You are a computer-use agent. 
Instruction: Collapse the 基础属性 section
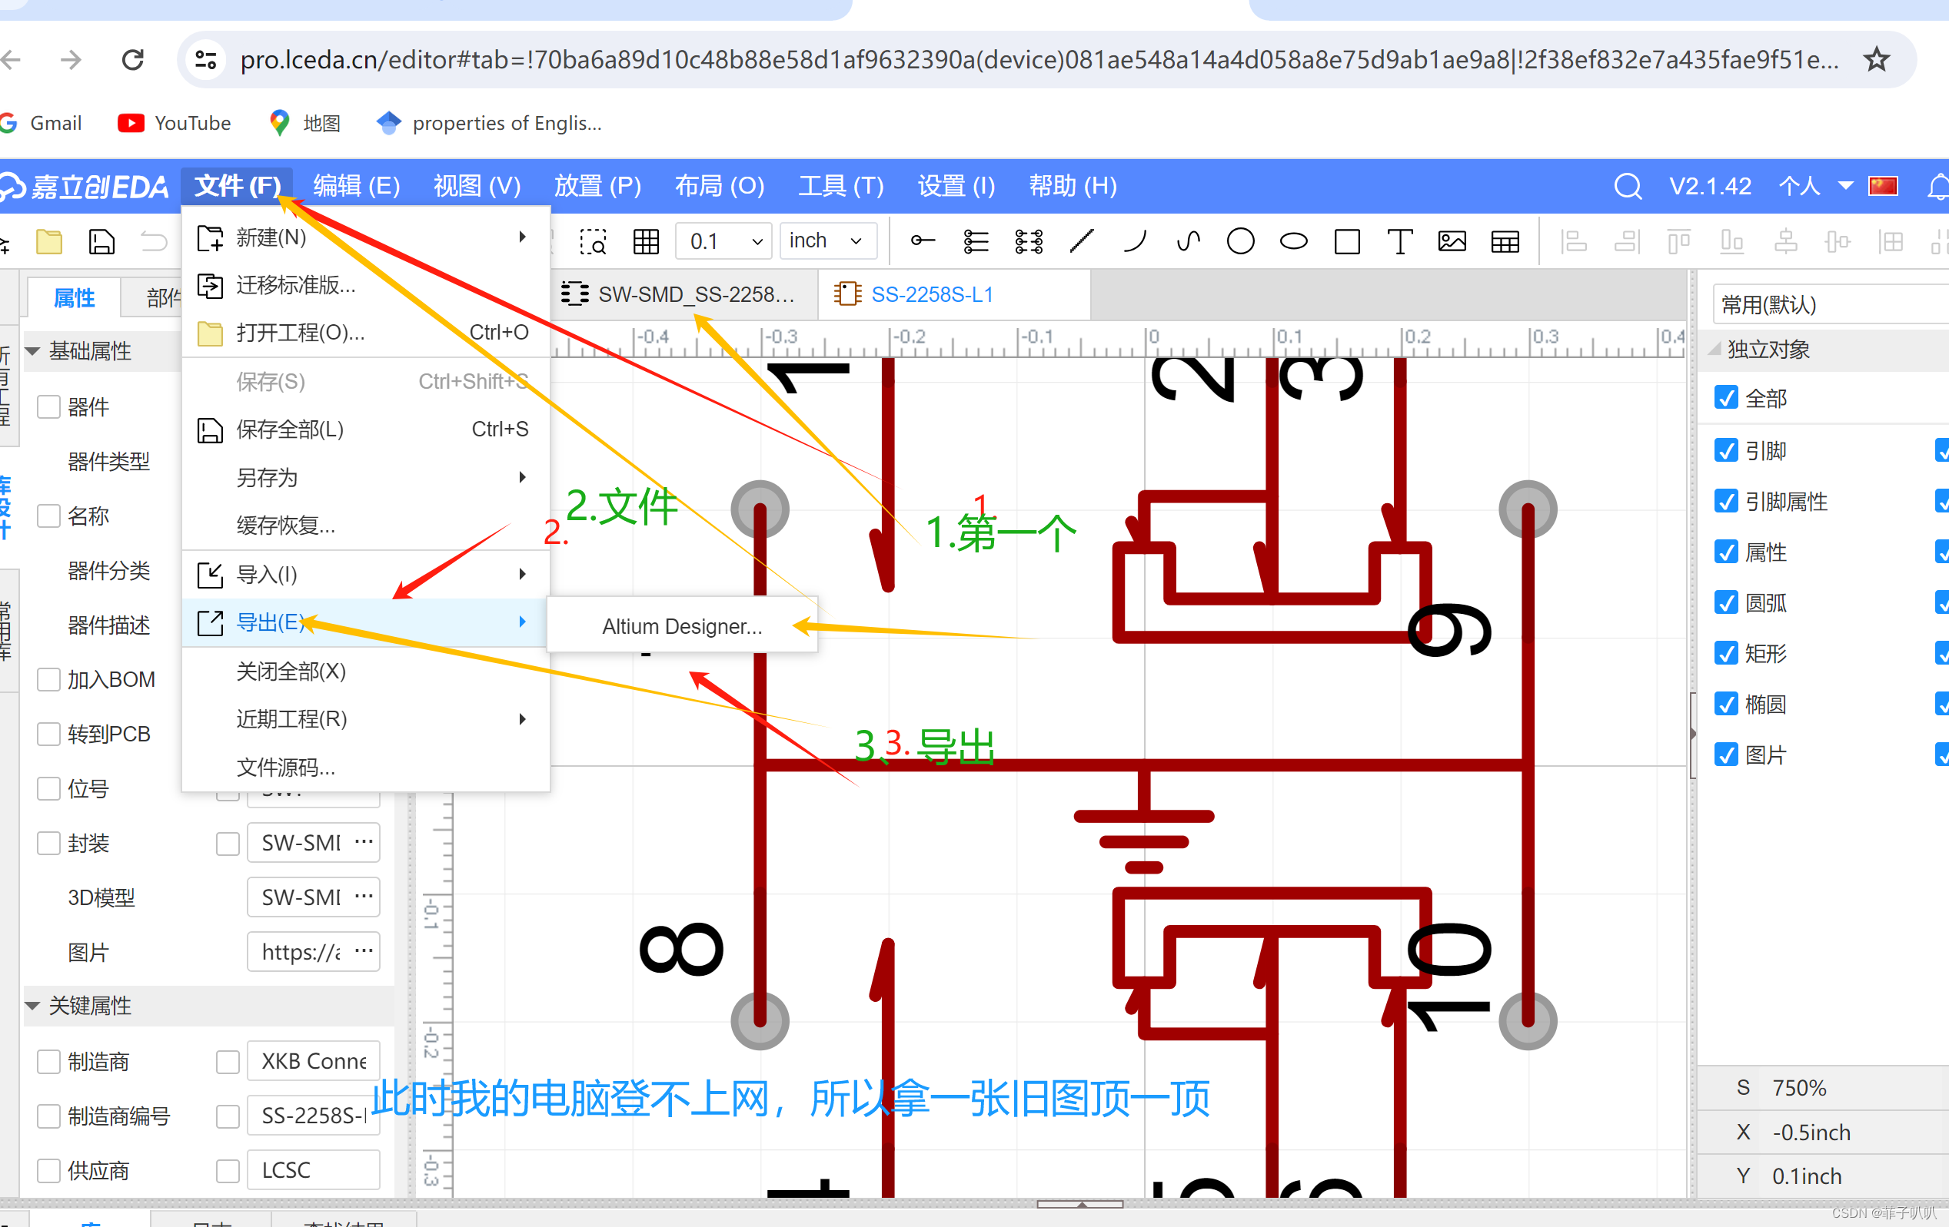(x=33, y=351)
